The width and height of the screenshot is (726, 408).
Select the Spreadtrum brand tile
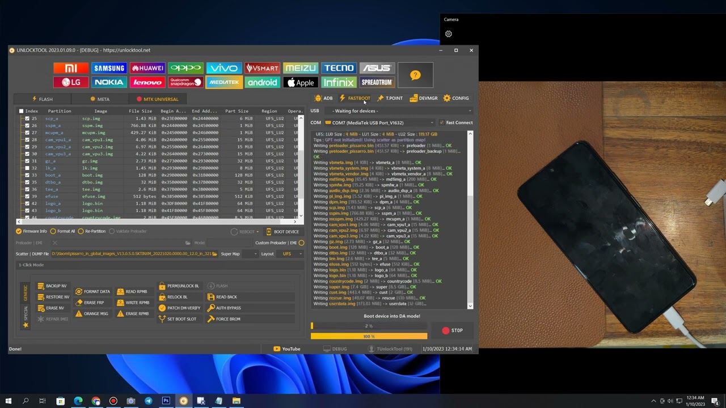click(x=377, y=82)
